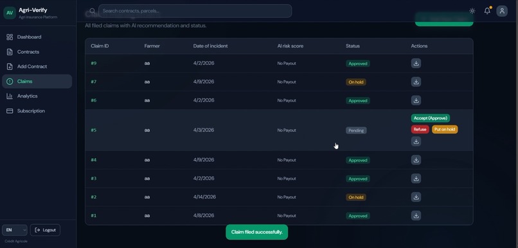Open user profile avatar

pyautogui.click(x=502, y=11)
